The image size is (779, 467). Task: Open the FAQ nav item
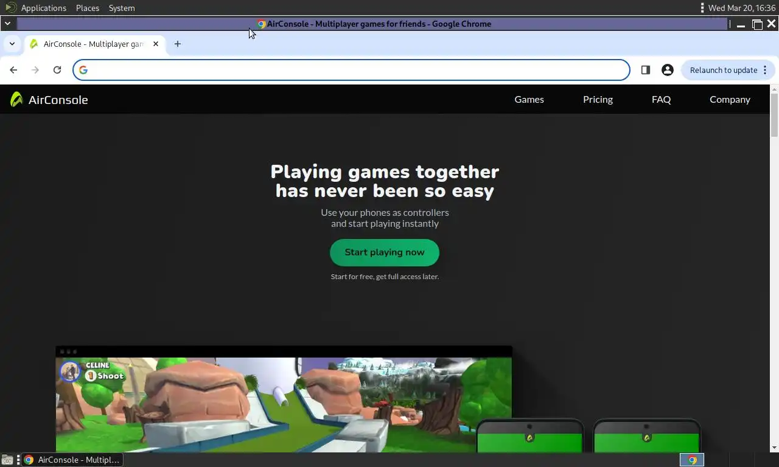point(661,99)
